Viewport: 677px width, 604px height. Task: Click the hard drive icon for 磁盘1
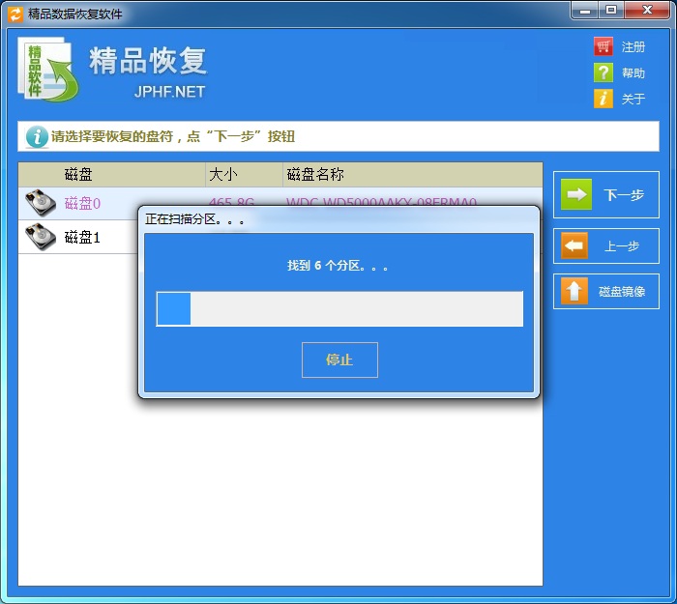pyautogui.click(x=40, y=237)
